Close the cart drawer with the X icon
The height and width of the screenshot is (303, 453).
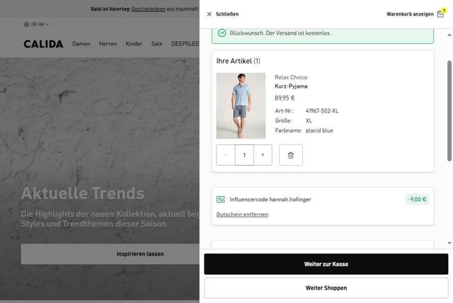click(210, 14)
